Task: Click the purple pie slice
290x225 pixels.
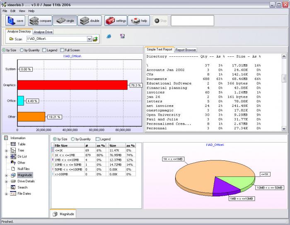Action: 225,187
